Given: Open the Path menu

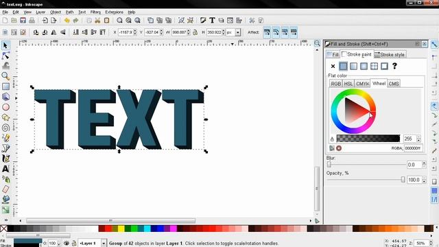Looking at the screenshot, I should (x=69, y=12).
